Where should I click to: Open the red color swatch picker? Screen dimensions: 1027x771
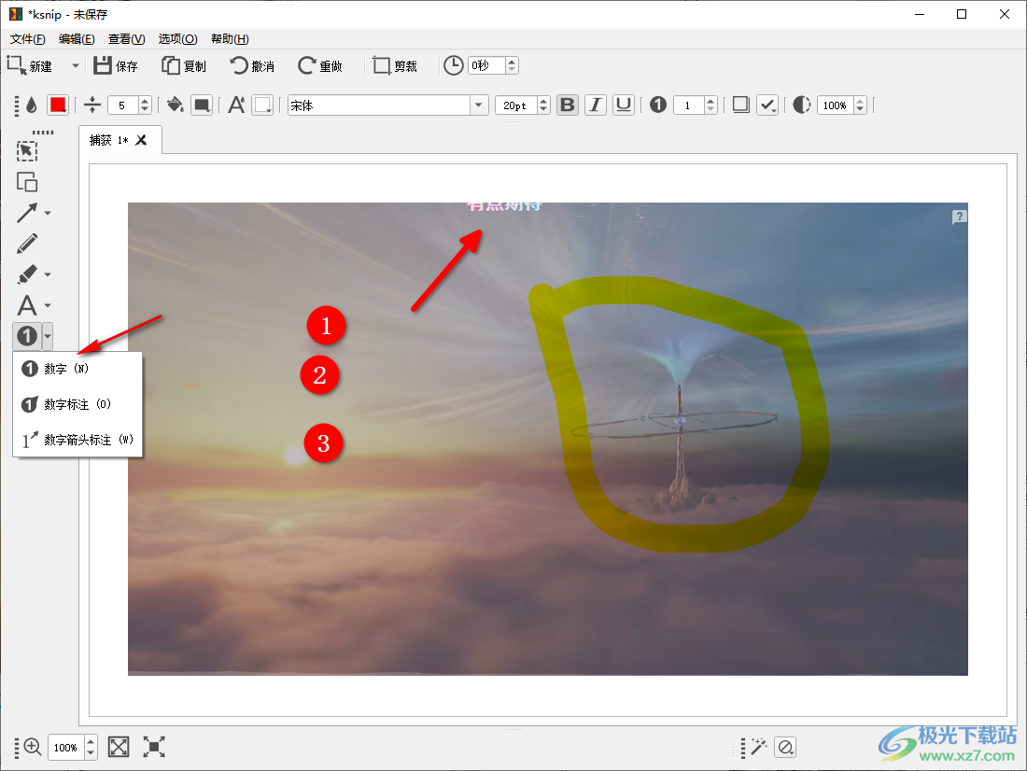pos(58,105)
